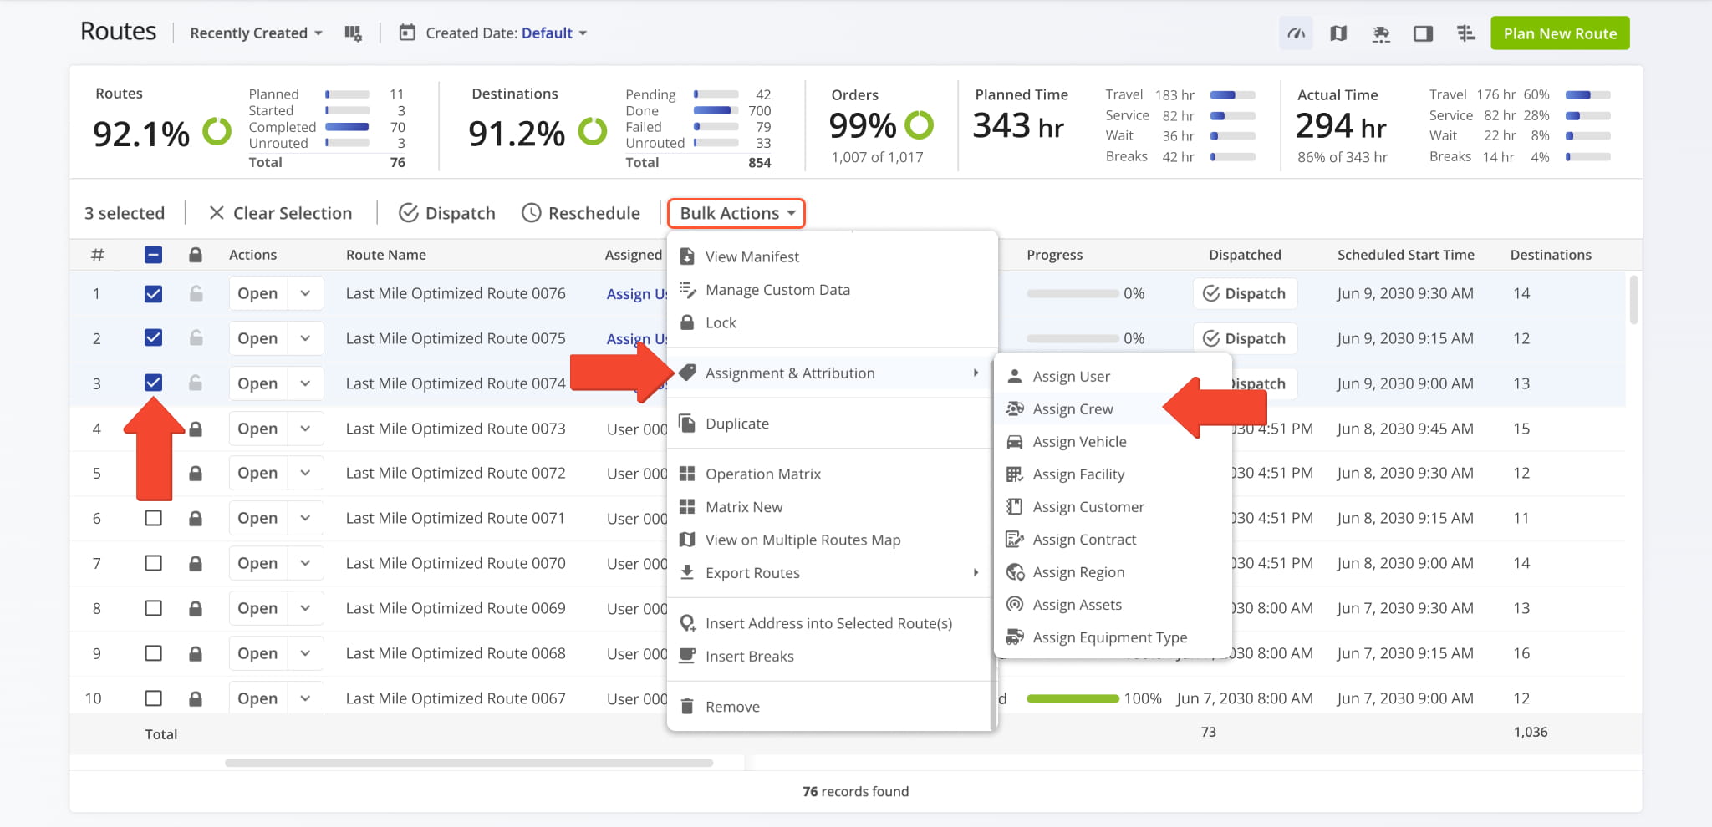
Task: Uncheck the checkbox for Route 0076
Action: pyautogui.click(x=153, y=293)
